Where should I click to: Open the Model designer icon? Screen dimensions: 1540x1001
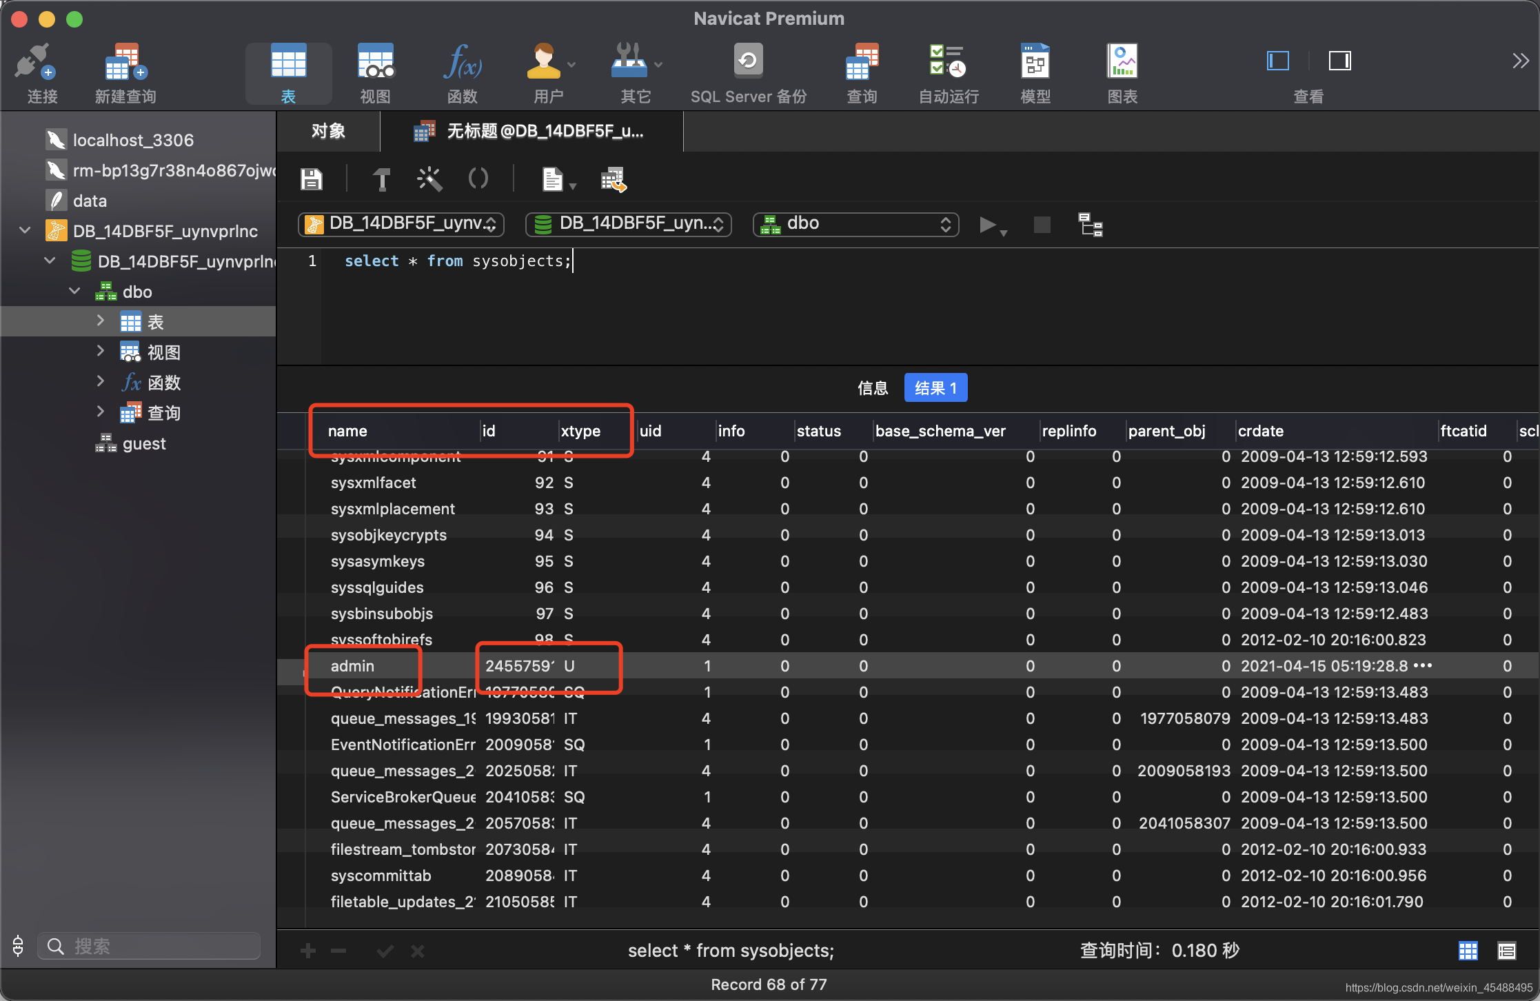tap(1035, 63)
